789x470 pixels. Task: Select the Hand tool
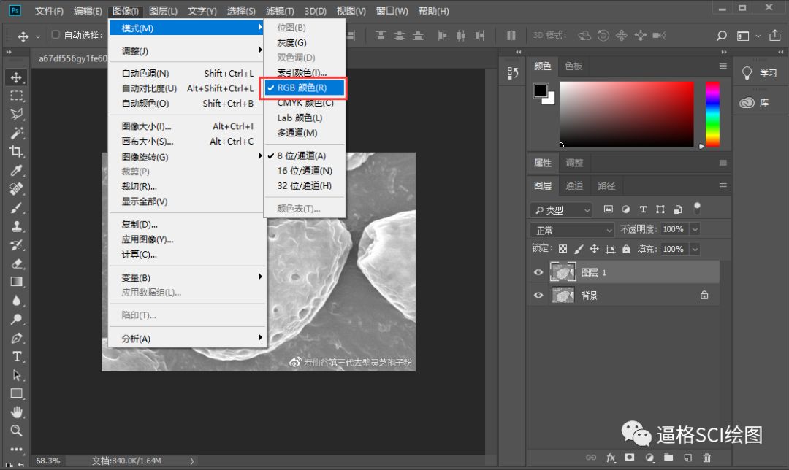(x=16, y=412)
